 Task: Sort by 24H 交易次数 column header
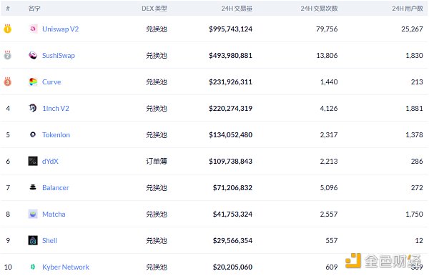pos(320,9)
